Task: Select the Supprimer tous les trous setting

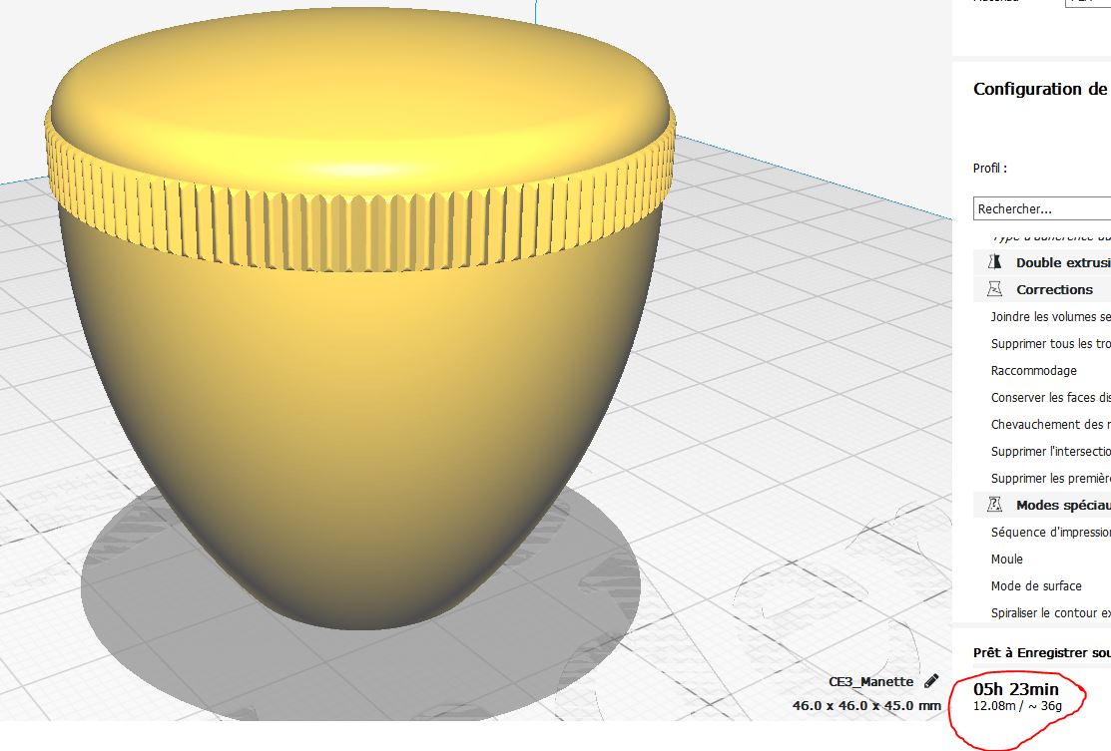Action: 1050,344
